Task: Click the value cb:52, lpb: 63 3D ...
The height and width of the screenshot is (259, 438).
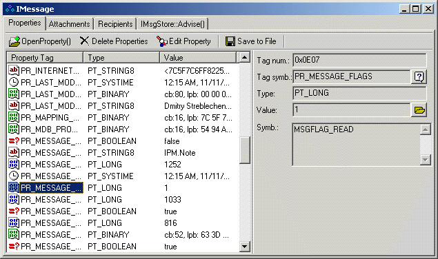Action: tap(197, 235)
